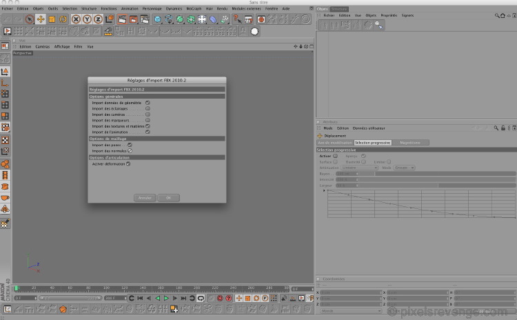The height and width of the screenshot is (320, 517).
Task: Toggle the Activer déformation checkbox
Action: [x=128, y=163]
